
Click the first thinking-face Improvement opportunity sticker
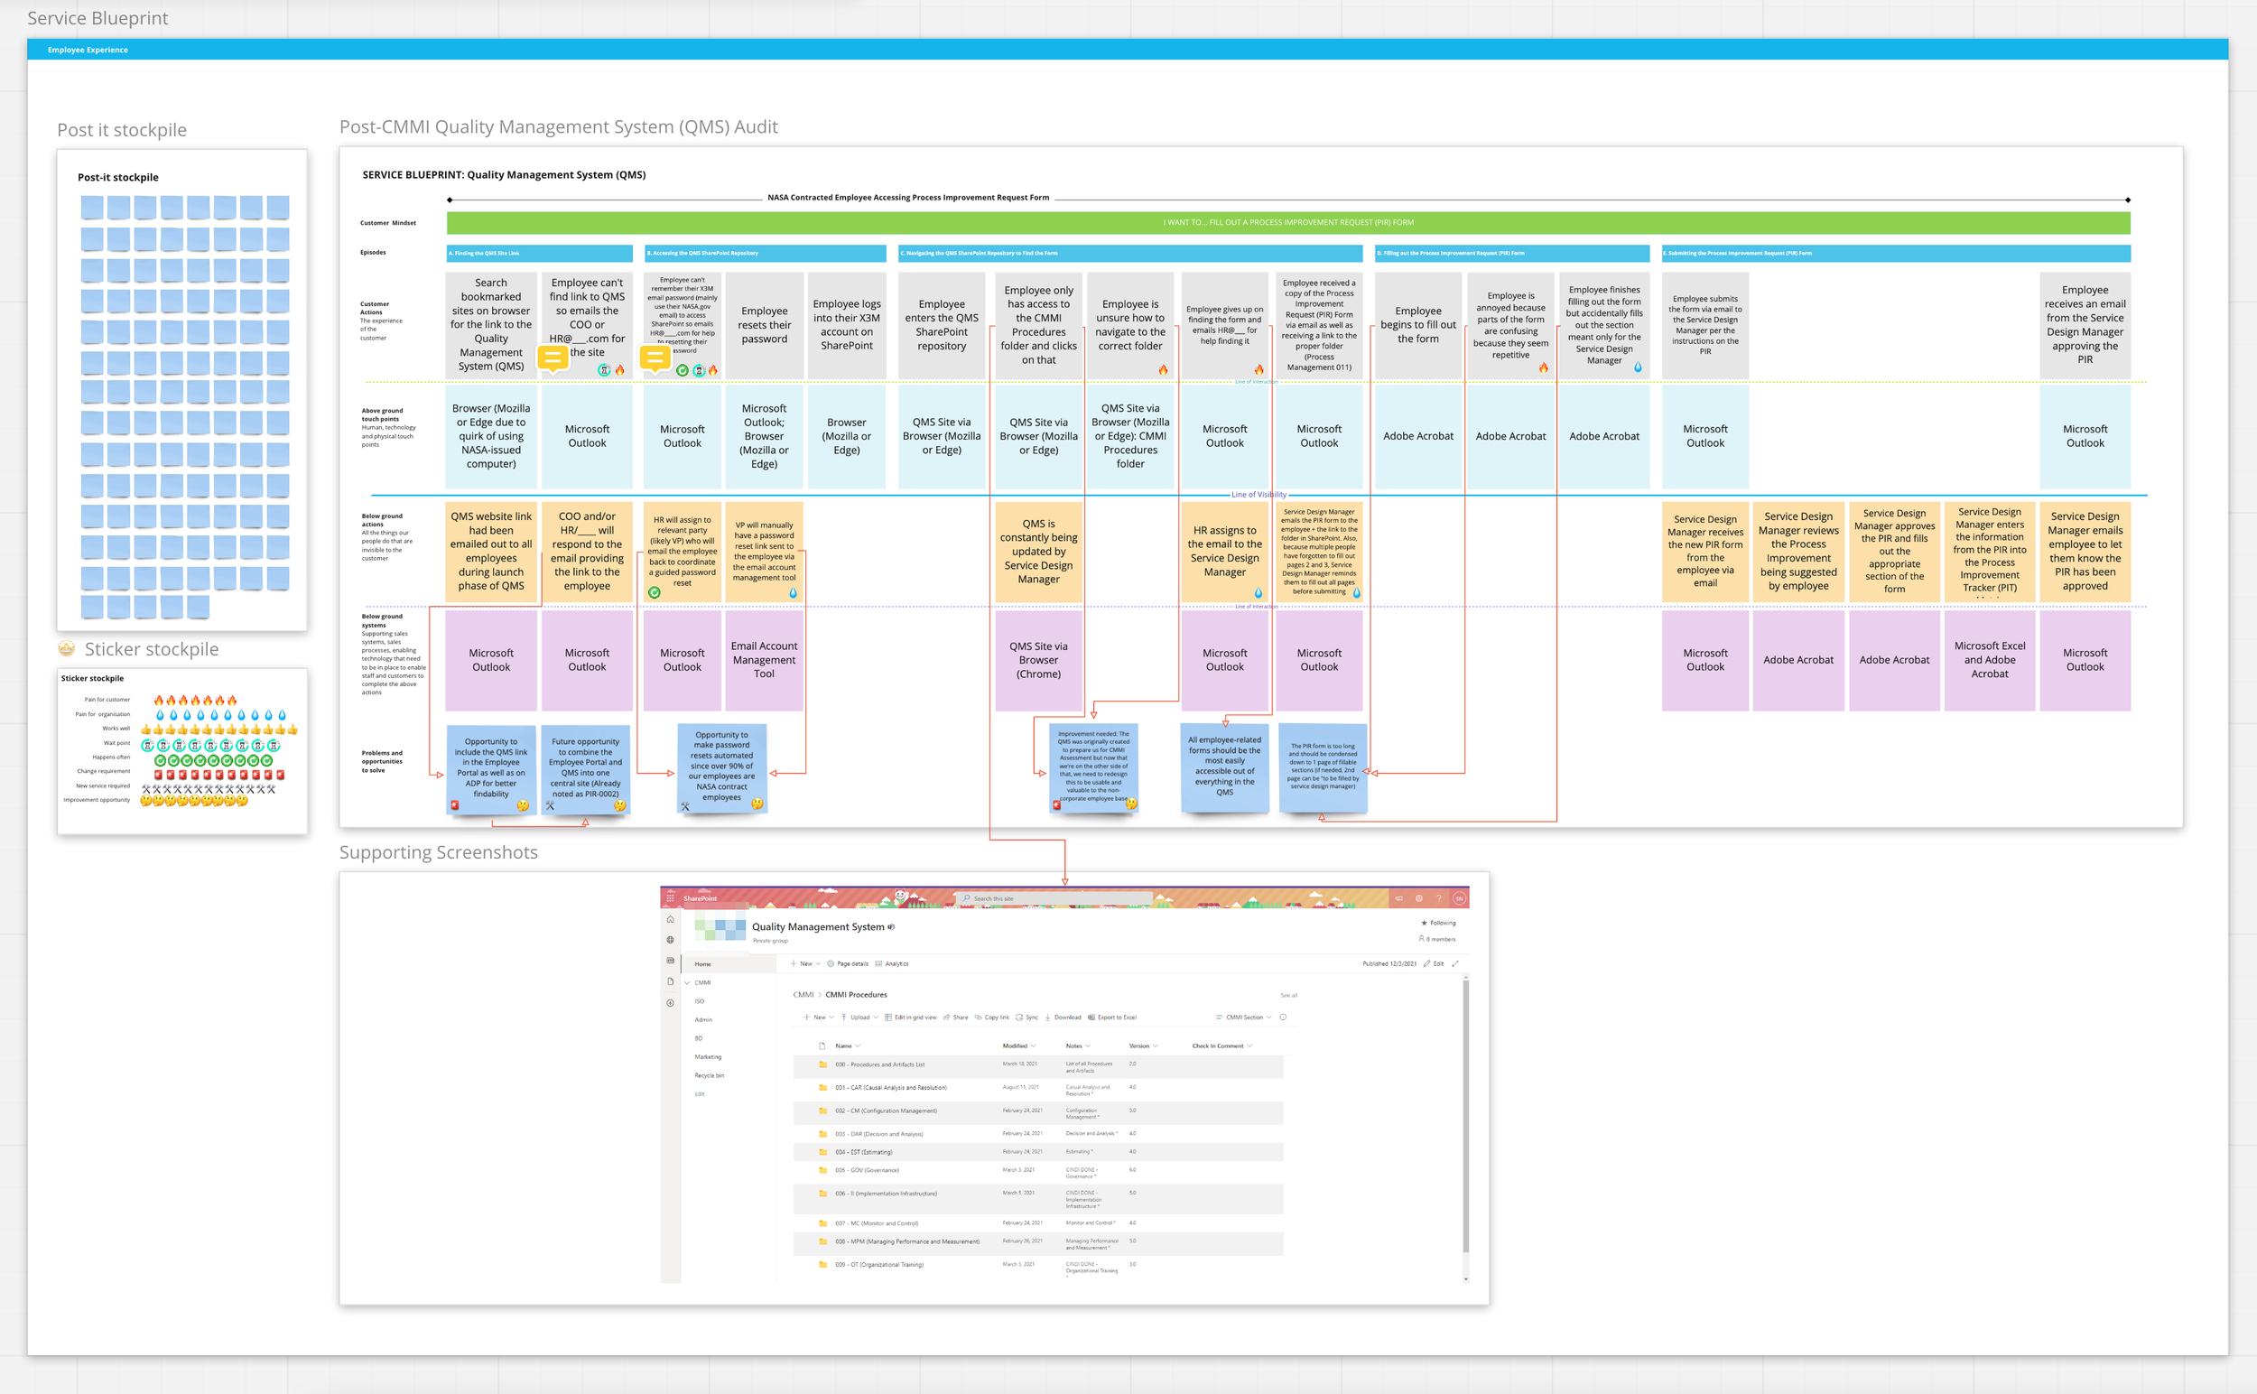145,801
